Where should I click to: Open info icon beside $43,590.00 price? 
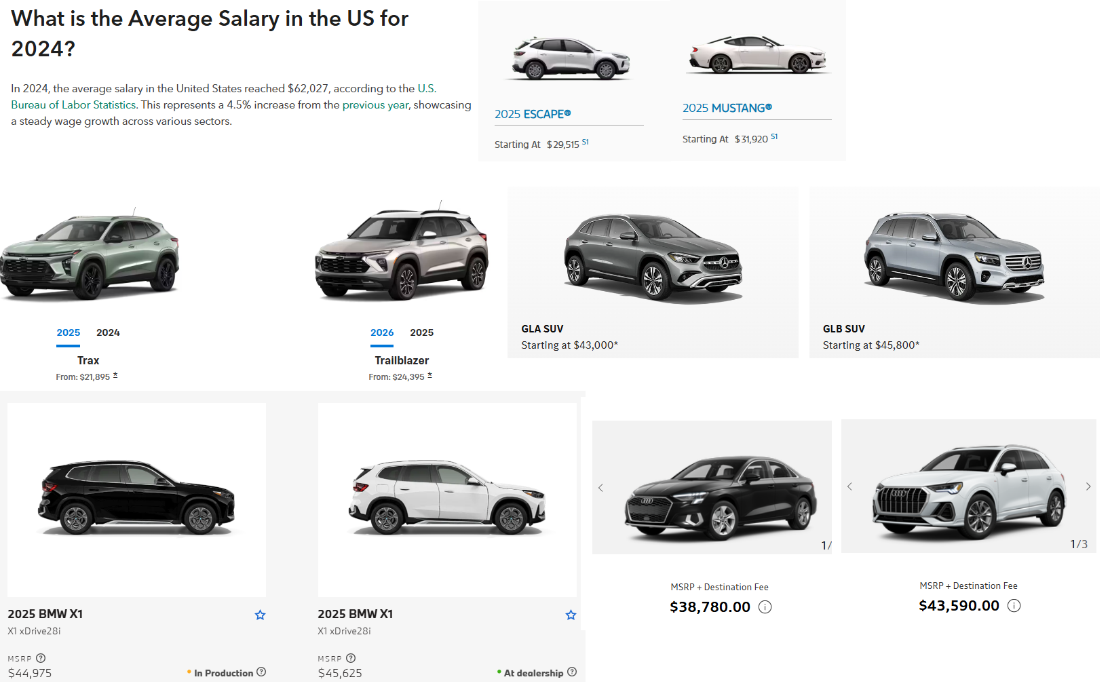1014,606
